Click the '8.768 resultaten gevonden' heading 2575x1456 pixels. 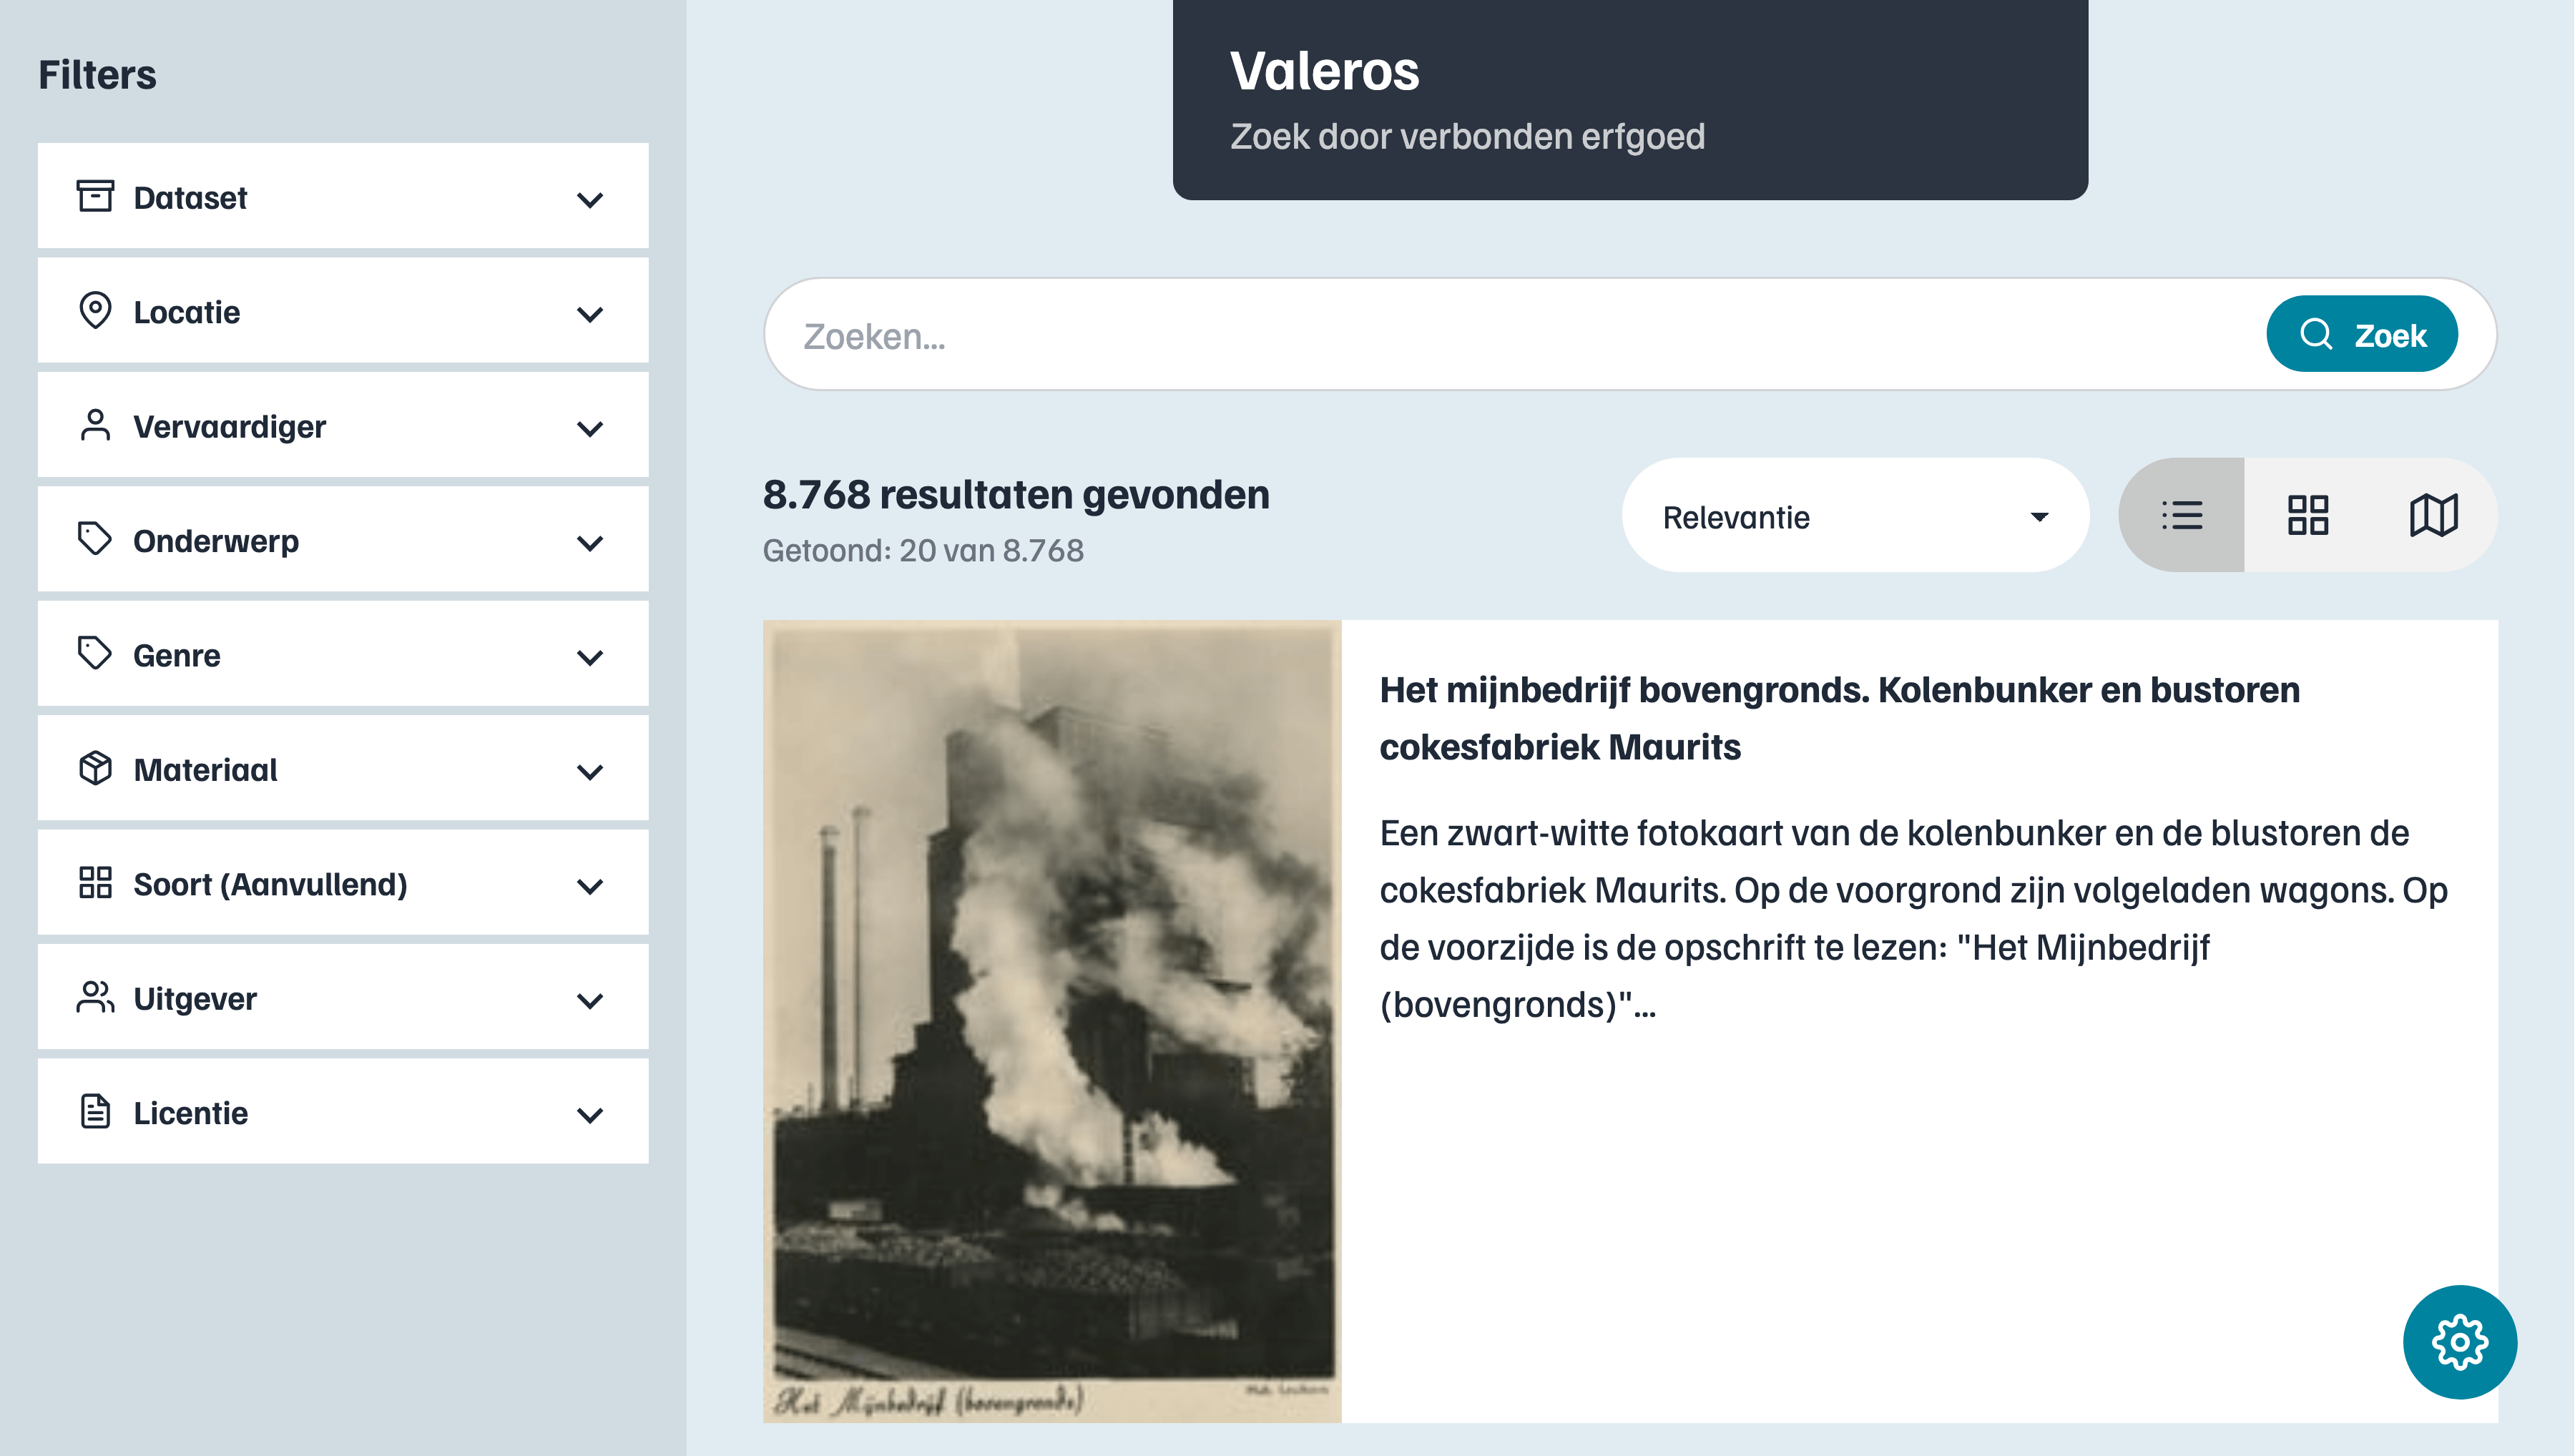coord(1016,494)
